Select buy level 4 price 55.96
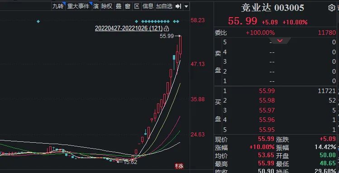Viewport: 339px width, 173px height. tap(267, 120)
